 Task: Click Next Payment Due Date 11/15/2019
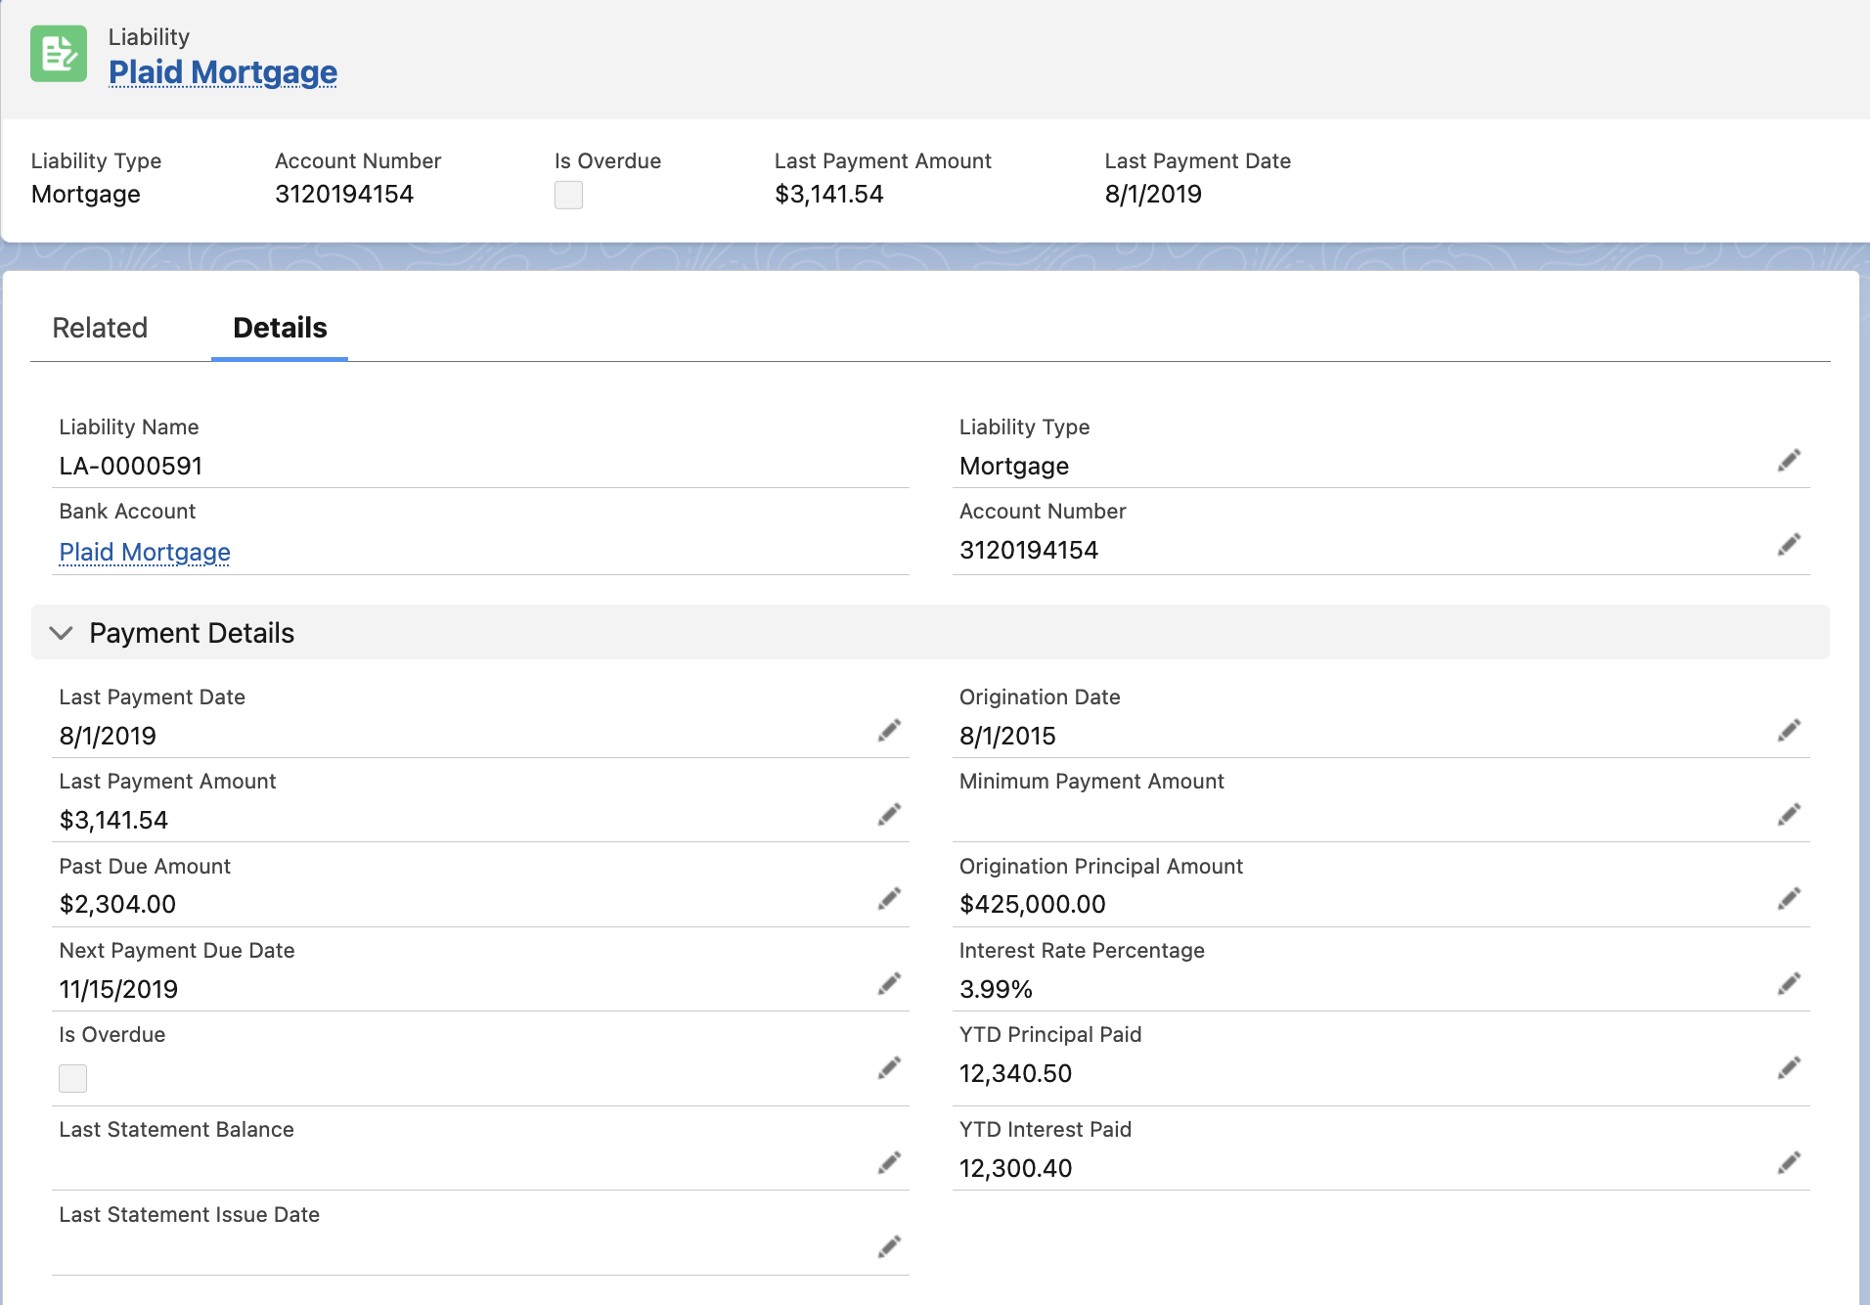click(118, 989)
